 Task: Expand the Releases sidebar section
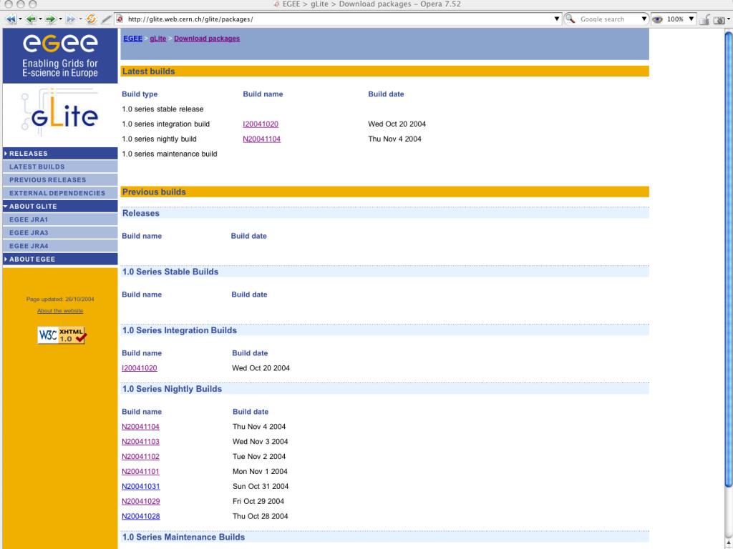[x=60, y=153]
